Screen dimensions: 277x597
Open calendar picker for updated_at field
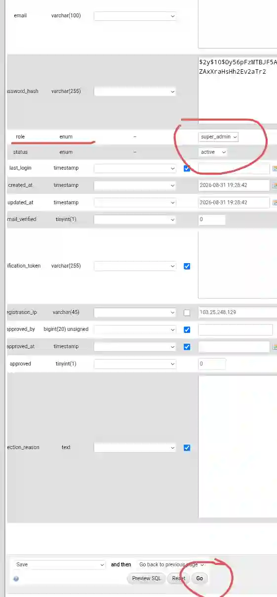click(x=275, y=202)
